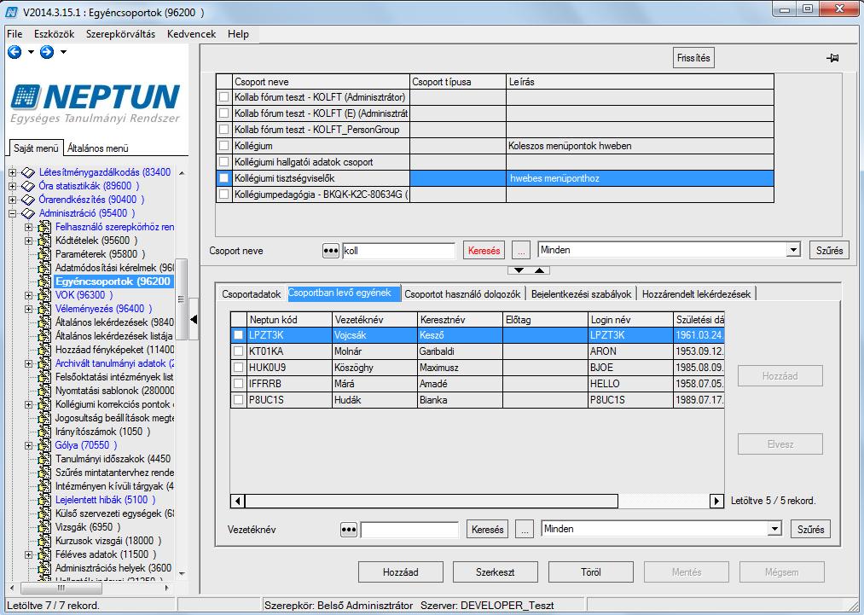This screenshot has height=615, width=864.
Task: Open the upper Minden filter dropdown
Action: click(793, 250)
